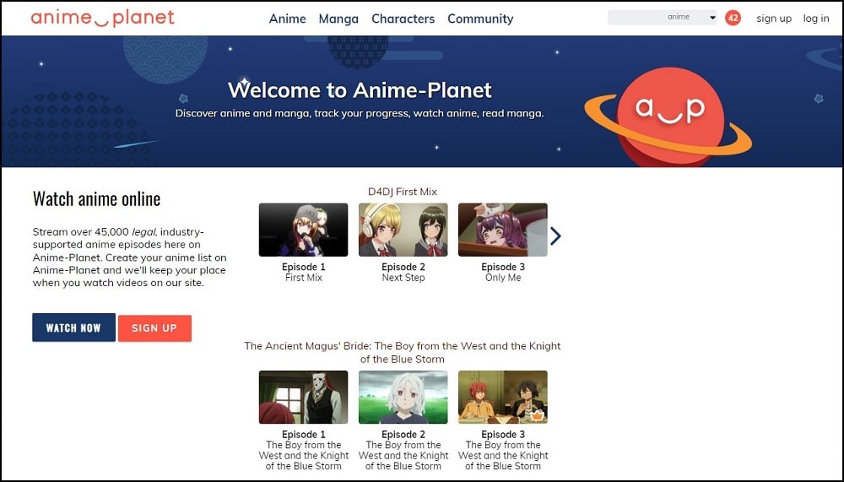Open the Manga menu
Viewport: 844px width, 482px height.
pyautogui.click(x=338, y=19)
